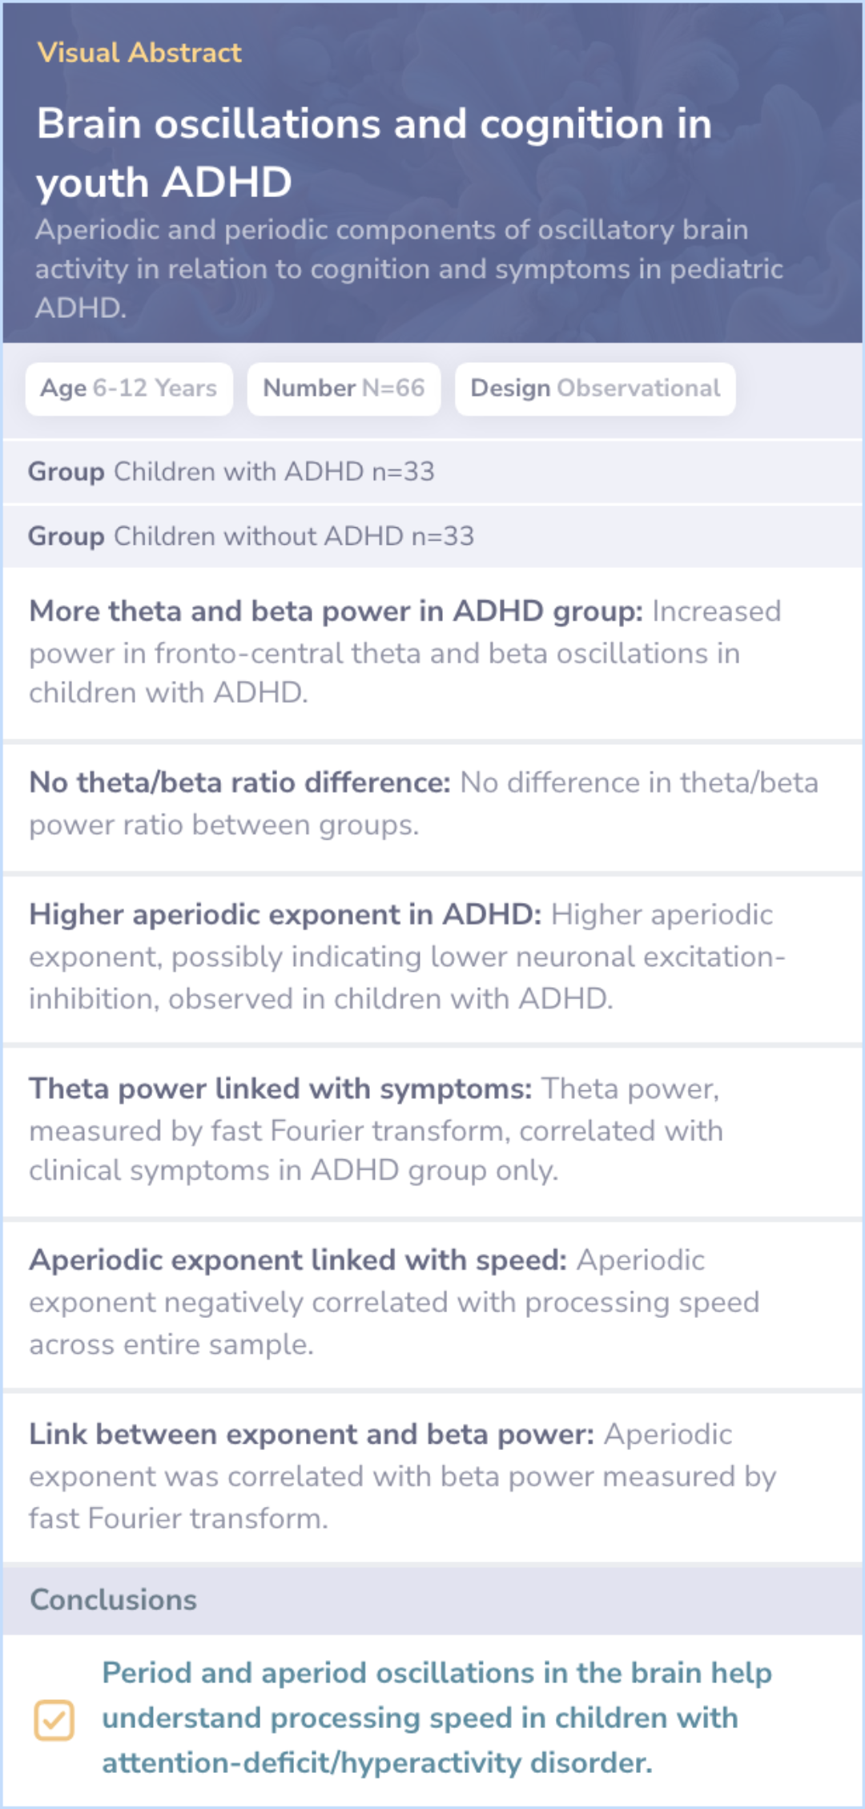This screenshot has width=865, height=1809.
Task: Click the conclusion statement text
Action: [437, 1718]
